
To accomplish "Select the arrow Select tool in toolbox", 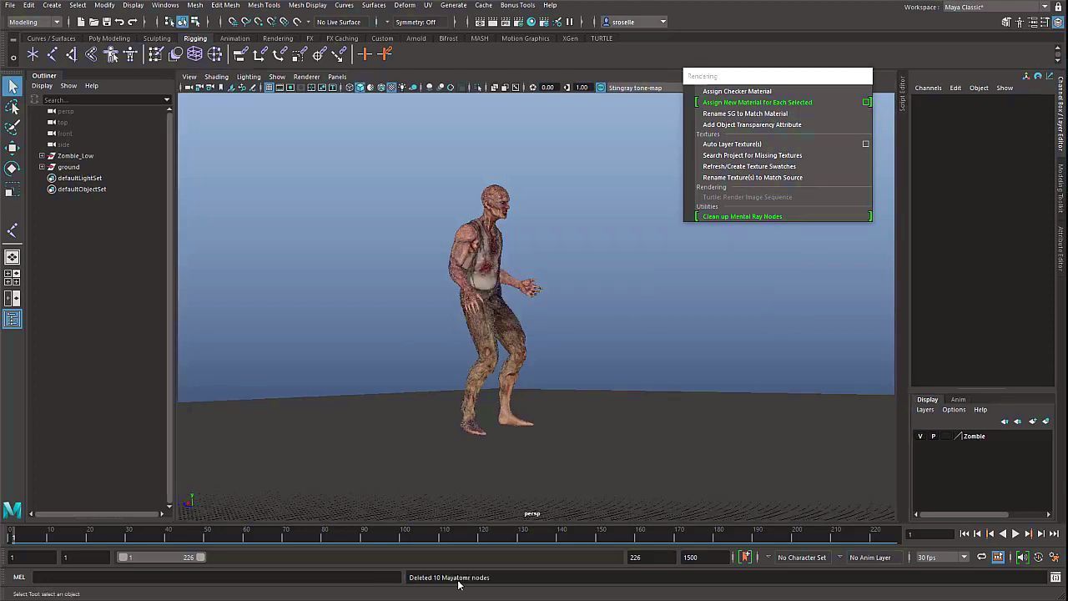I will pyautogui.click(x=13, y=87).
